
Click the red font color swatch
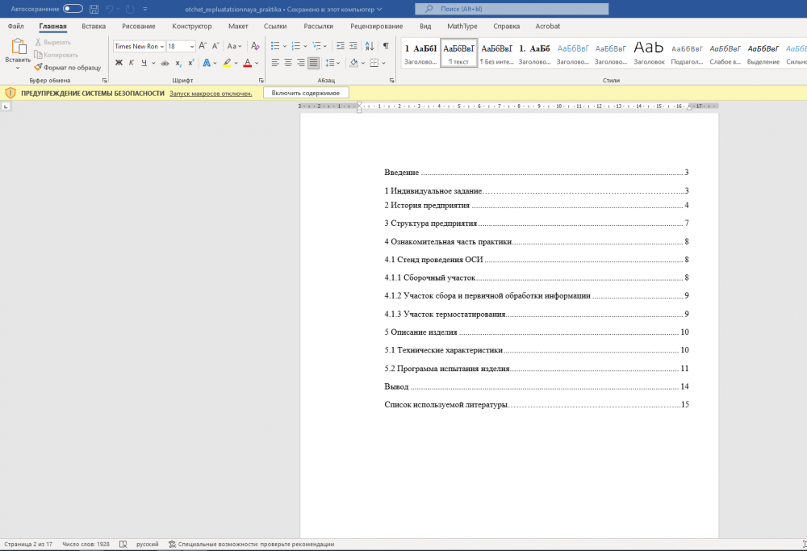click(247, 63)
